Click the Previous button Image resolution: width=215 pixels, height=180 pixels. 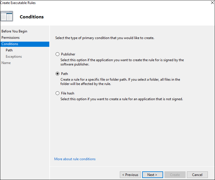(130, 175)
